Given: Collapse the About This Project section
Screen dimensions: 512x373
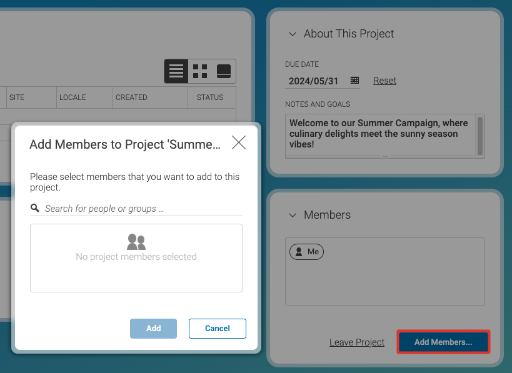Looking at the screenshot, I should tap(292, 34).
